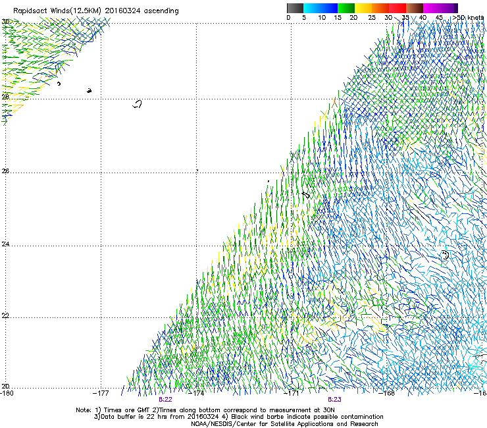Screen dimensions: 487x428
Task: Click the '>50 knots' legend label
Action: click(x=468, y=17)
